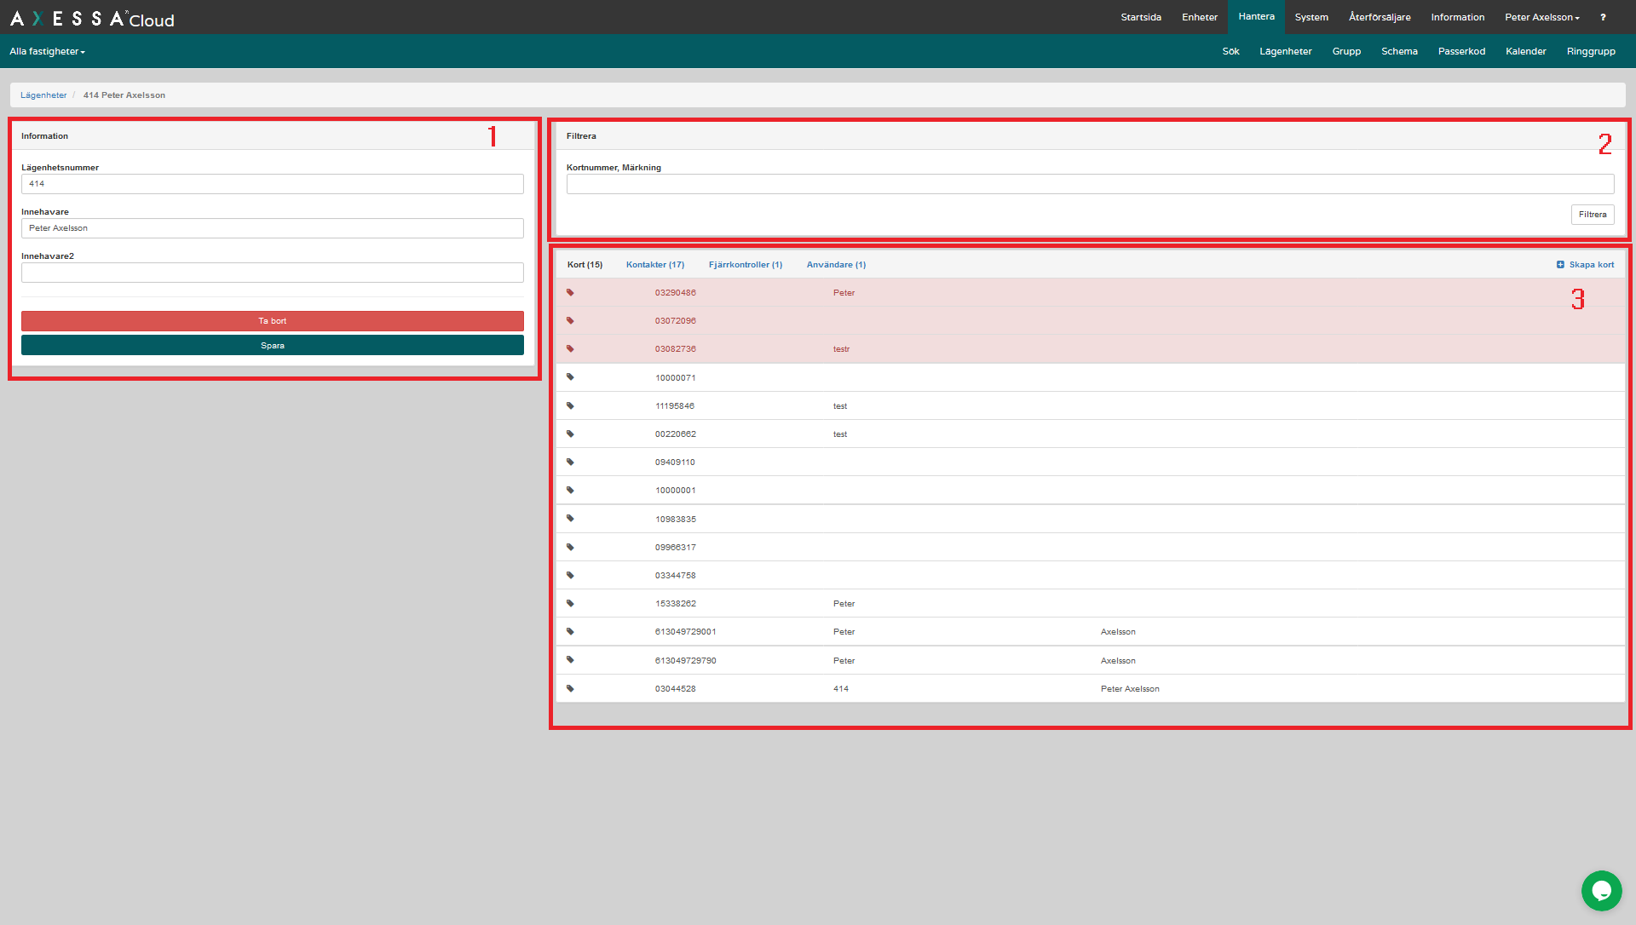Switch to the Kontakter (17) tab
This screenshot has width=1636, height=925.
(x=654, y=265)
